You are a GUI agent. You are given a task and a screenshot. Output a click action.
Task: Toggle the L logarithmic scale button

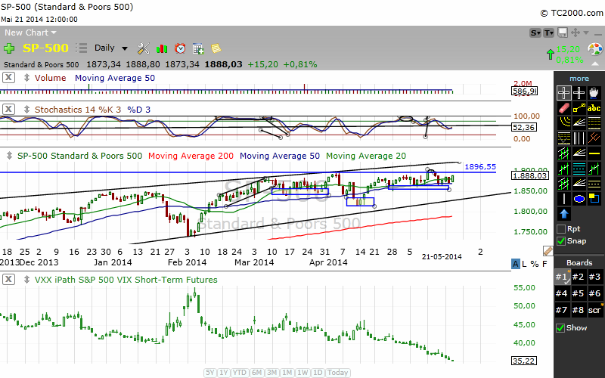524,264
